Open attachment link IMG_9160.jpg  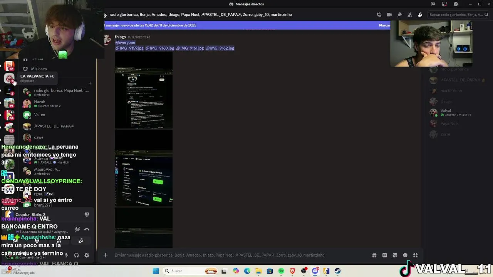coord(159,48)
